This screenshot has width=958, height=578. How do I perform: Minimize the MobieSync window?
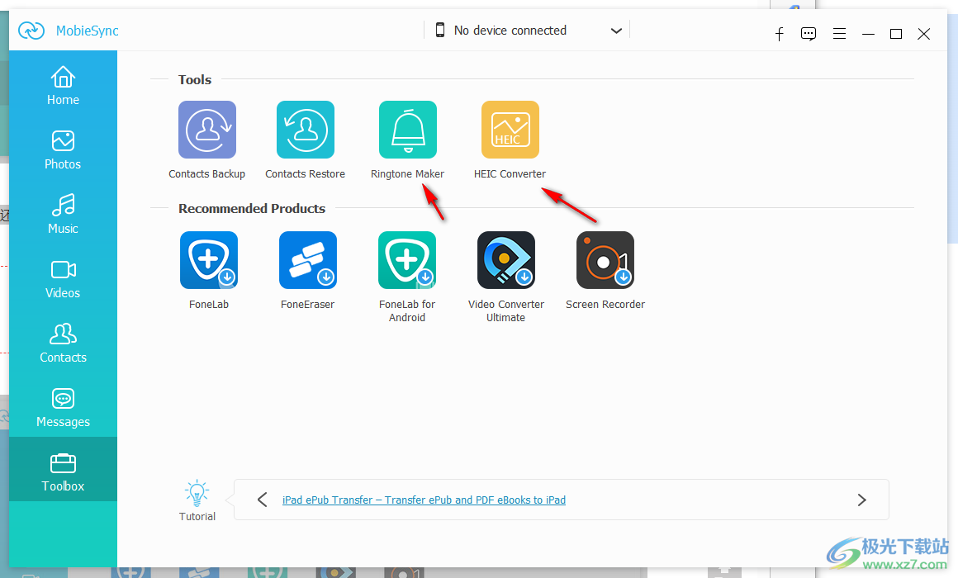(x=868, y=34)
